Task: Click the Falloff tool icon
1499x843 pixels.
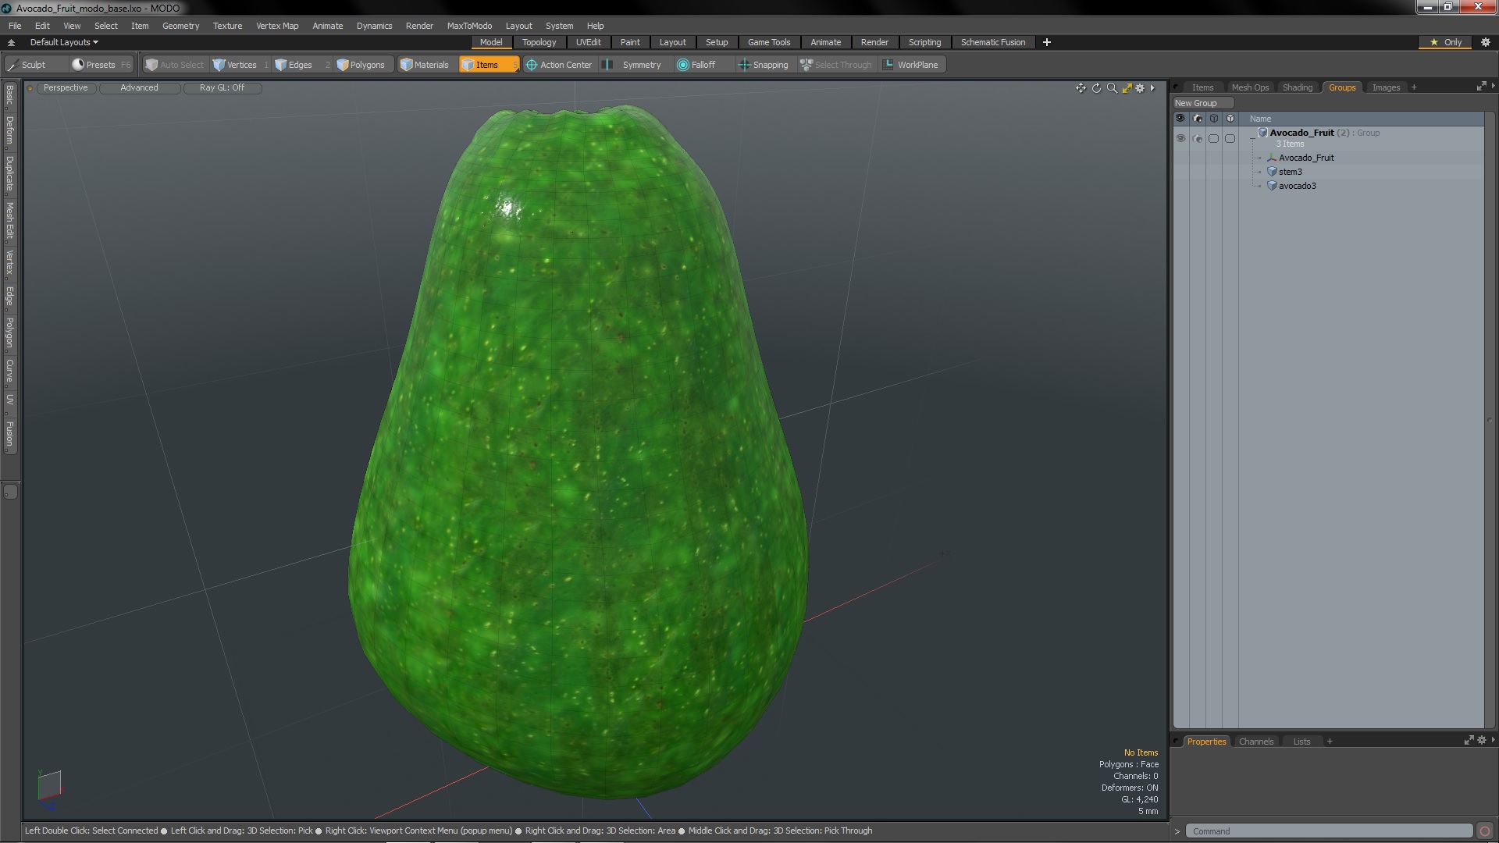Action: pyautogui.click(x=681, y=65)
